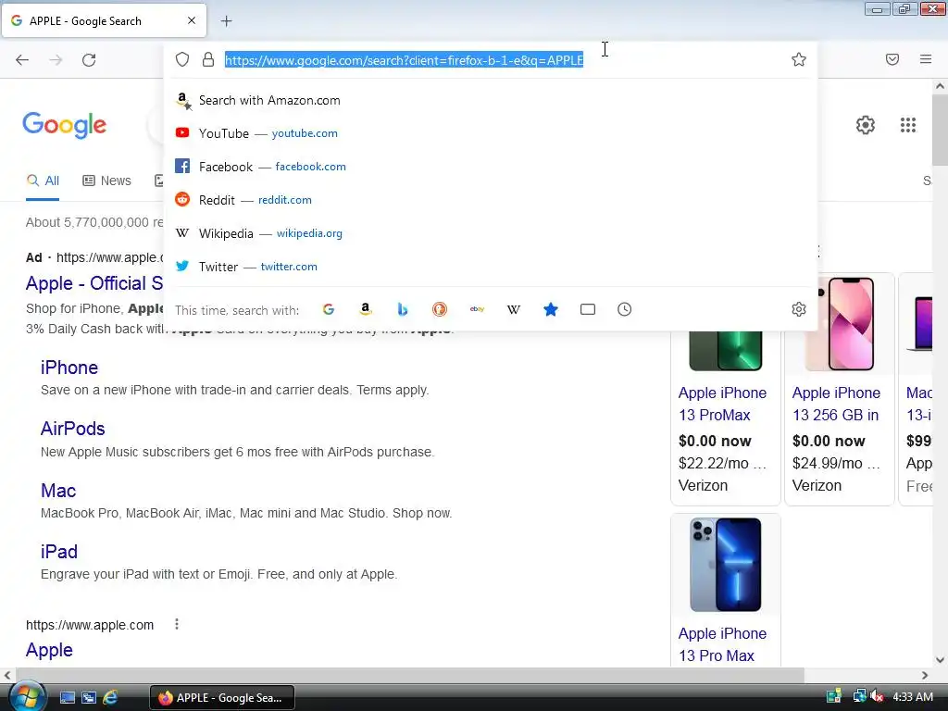Select Firefox APPLE - Google Search taskbar button
This screenshot has width=948, height=711.
222,698
